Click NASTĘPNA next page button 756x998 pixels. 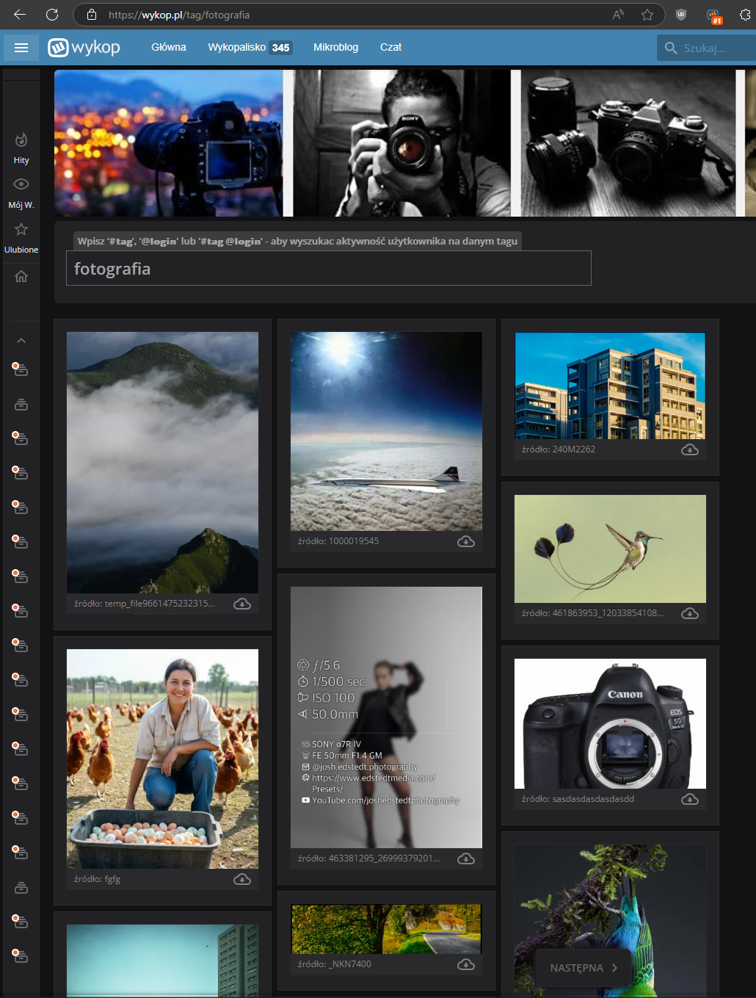(584, 968)
